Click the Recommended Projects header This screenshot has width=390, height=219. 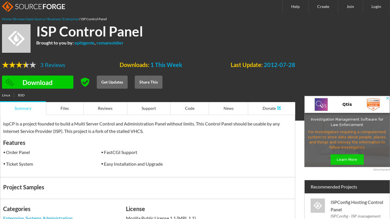[347, 187]
